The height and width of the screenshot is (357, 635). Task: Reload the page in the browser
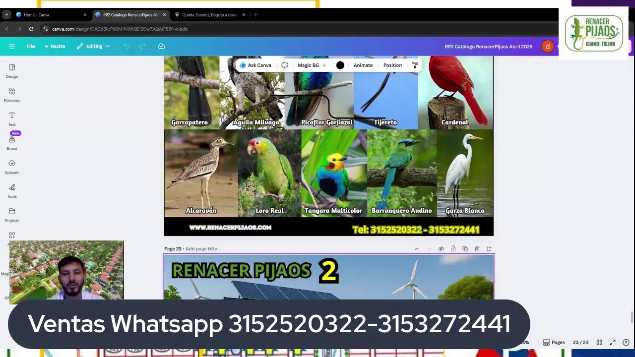[31, 29]
